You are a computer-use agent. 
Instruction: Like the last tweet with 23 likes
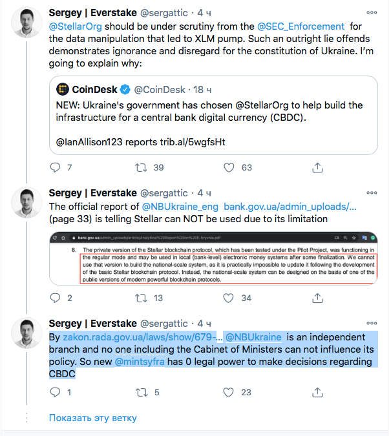click(228, 392)
